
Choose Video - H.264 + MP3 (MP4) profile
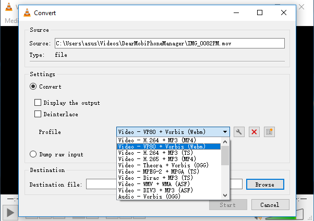(x=169, y=140)
